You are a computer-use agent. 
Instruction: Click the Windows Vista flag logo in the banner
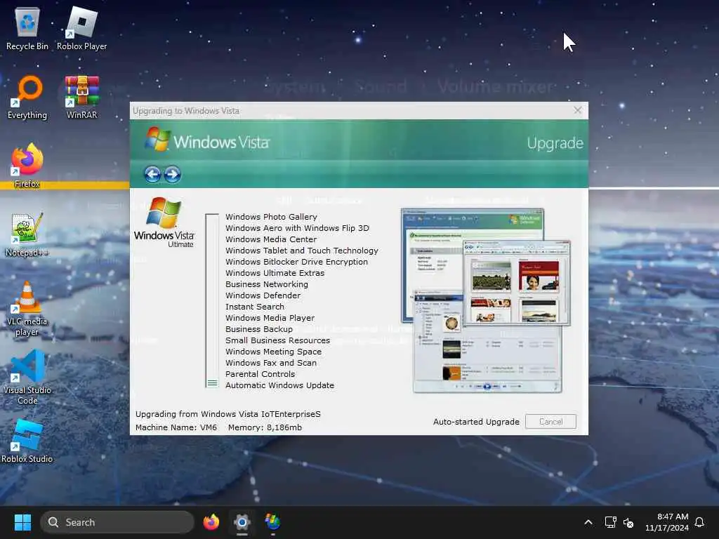[x=158, y=140]
